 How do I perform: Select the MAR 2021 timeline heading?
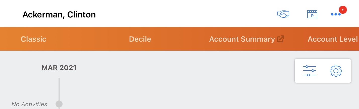tap(59, 68)
